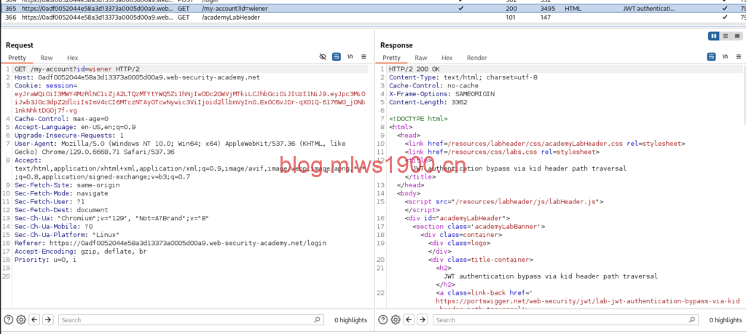Toggle line wrap in Request panel
Screen dimensions: 746x334
click(337, 57)
